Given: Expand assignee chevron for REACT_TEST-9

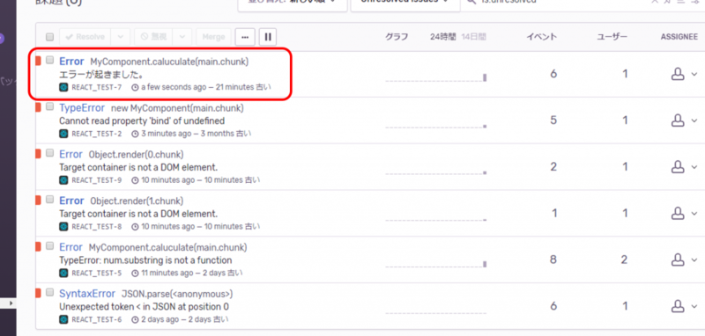Looking at the screenshot, I should click(694, 167).
